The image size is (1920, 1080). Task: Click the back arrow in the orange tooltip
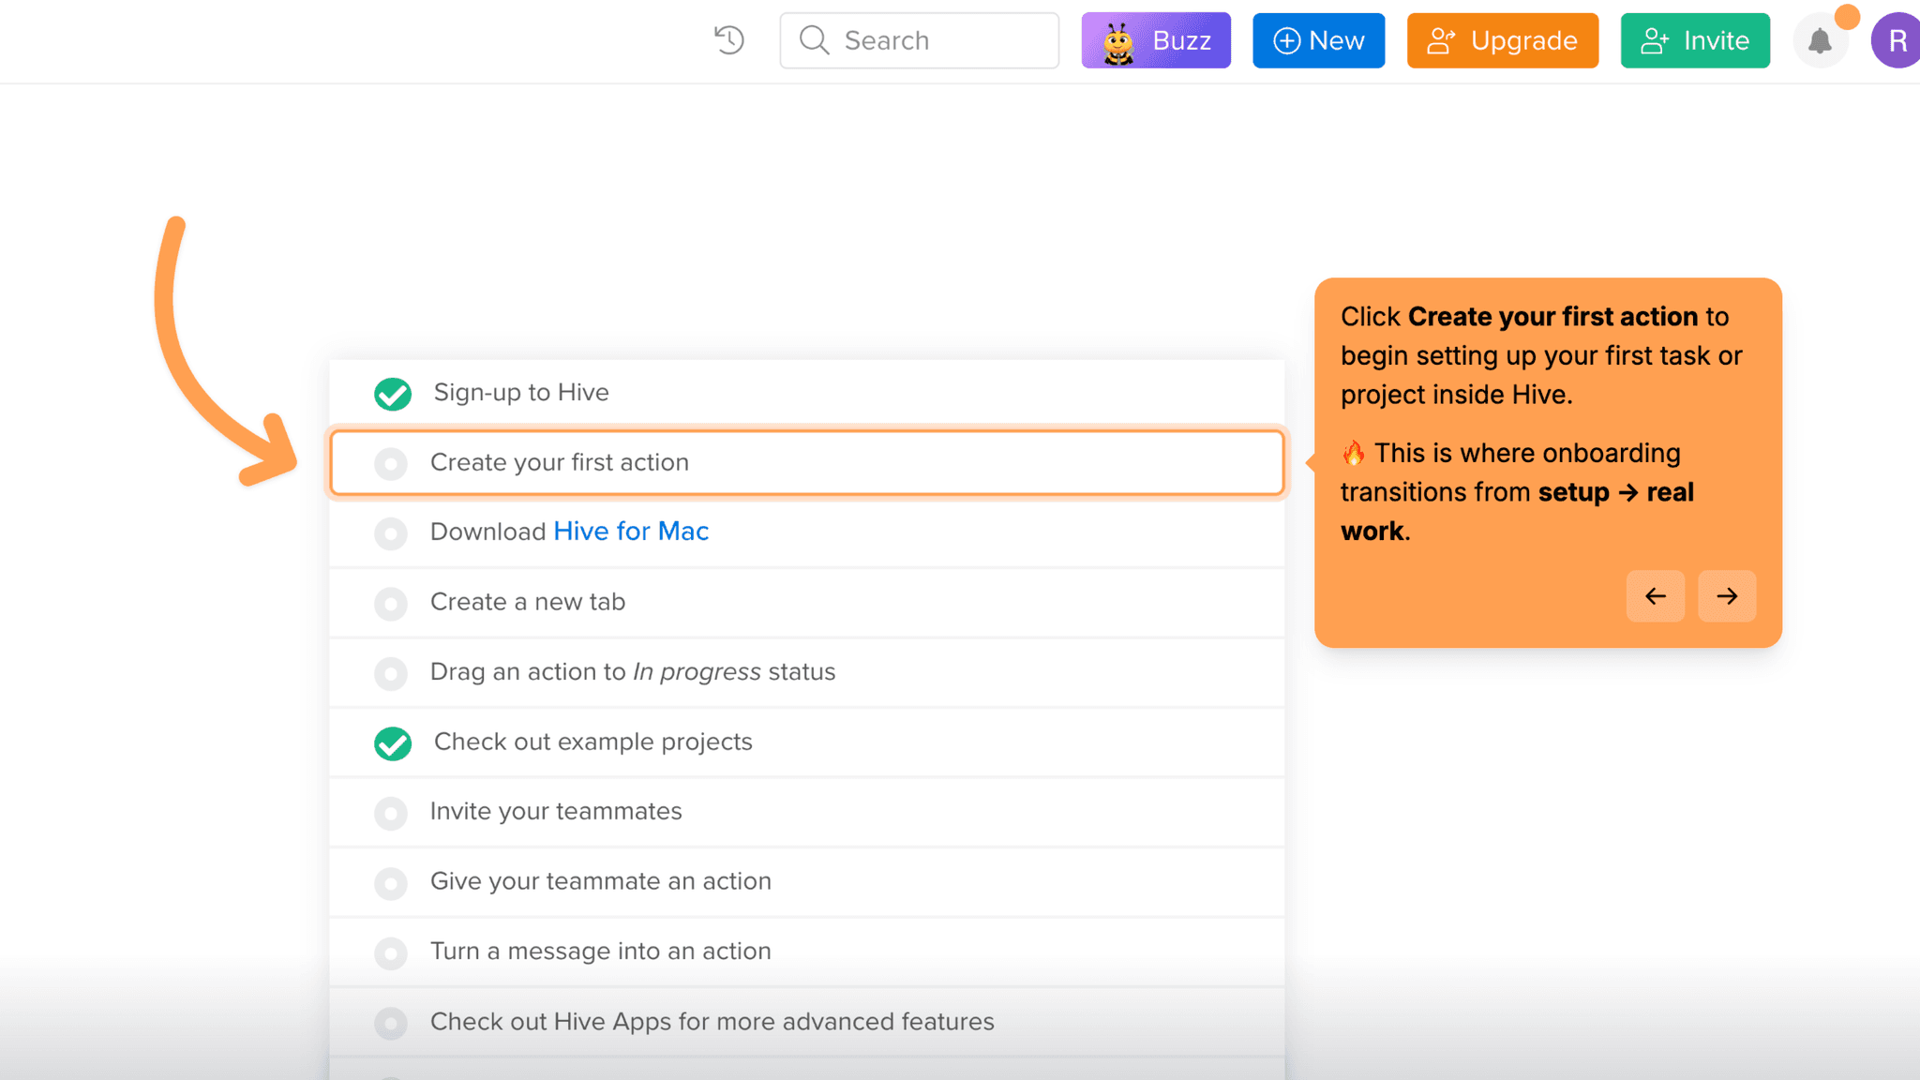tap(1656, 595)
